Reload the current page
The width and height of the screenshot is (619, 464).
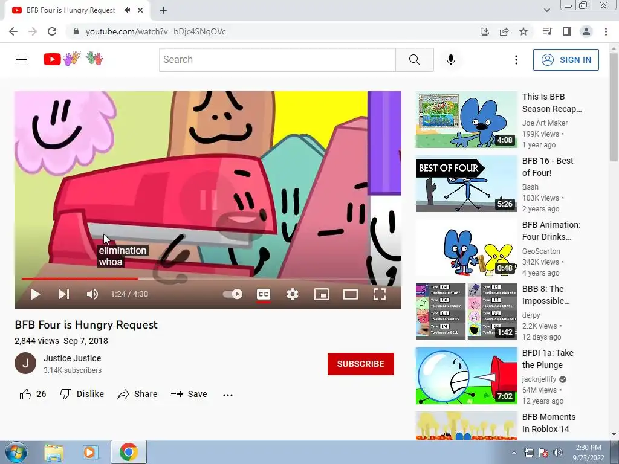(52, 31)
